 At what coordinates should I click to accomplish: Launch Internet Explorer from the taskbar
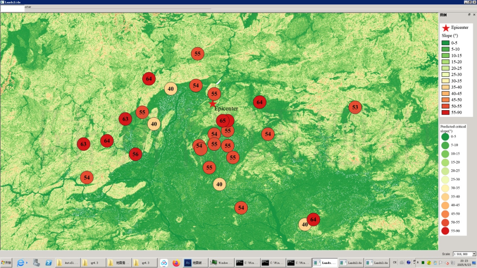(21, 263)
